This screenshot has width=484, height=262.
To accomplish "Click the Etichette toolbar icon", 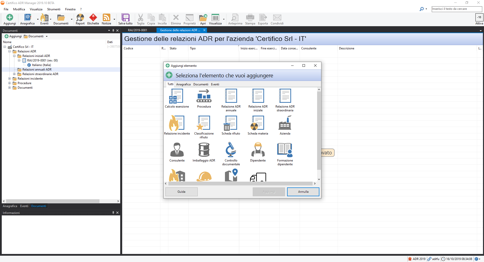I will click(93, 19).
